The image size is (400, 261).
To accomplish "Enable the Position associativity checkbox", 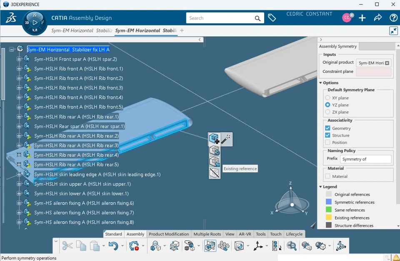I will (327, 143).
